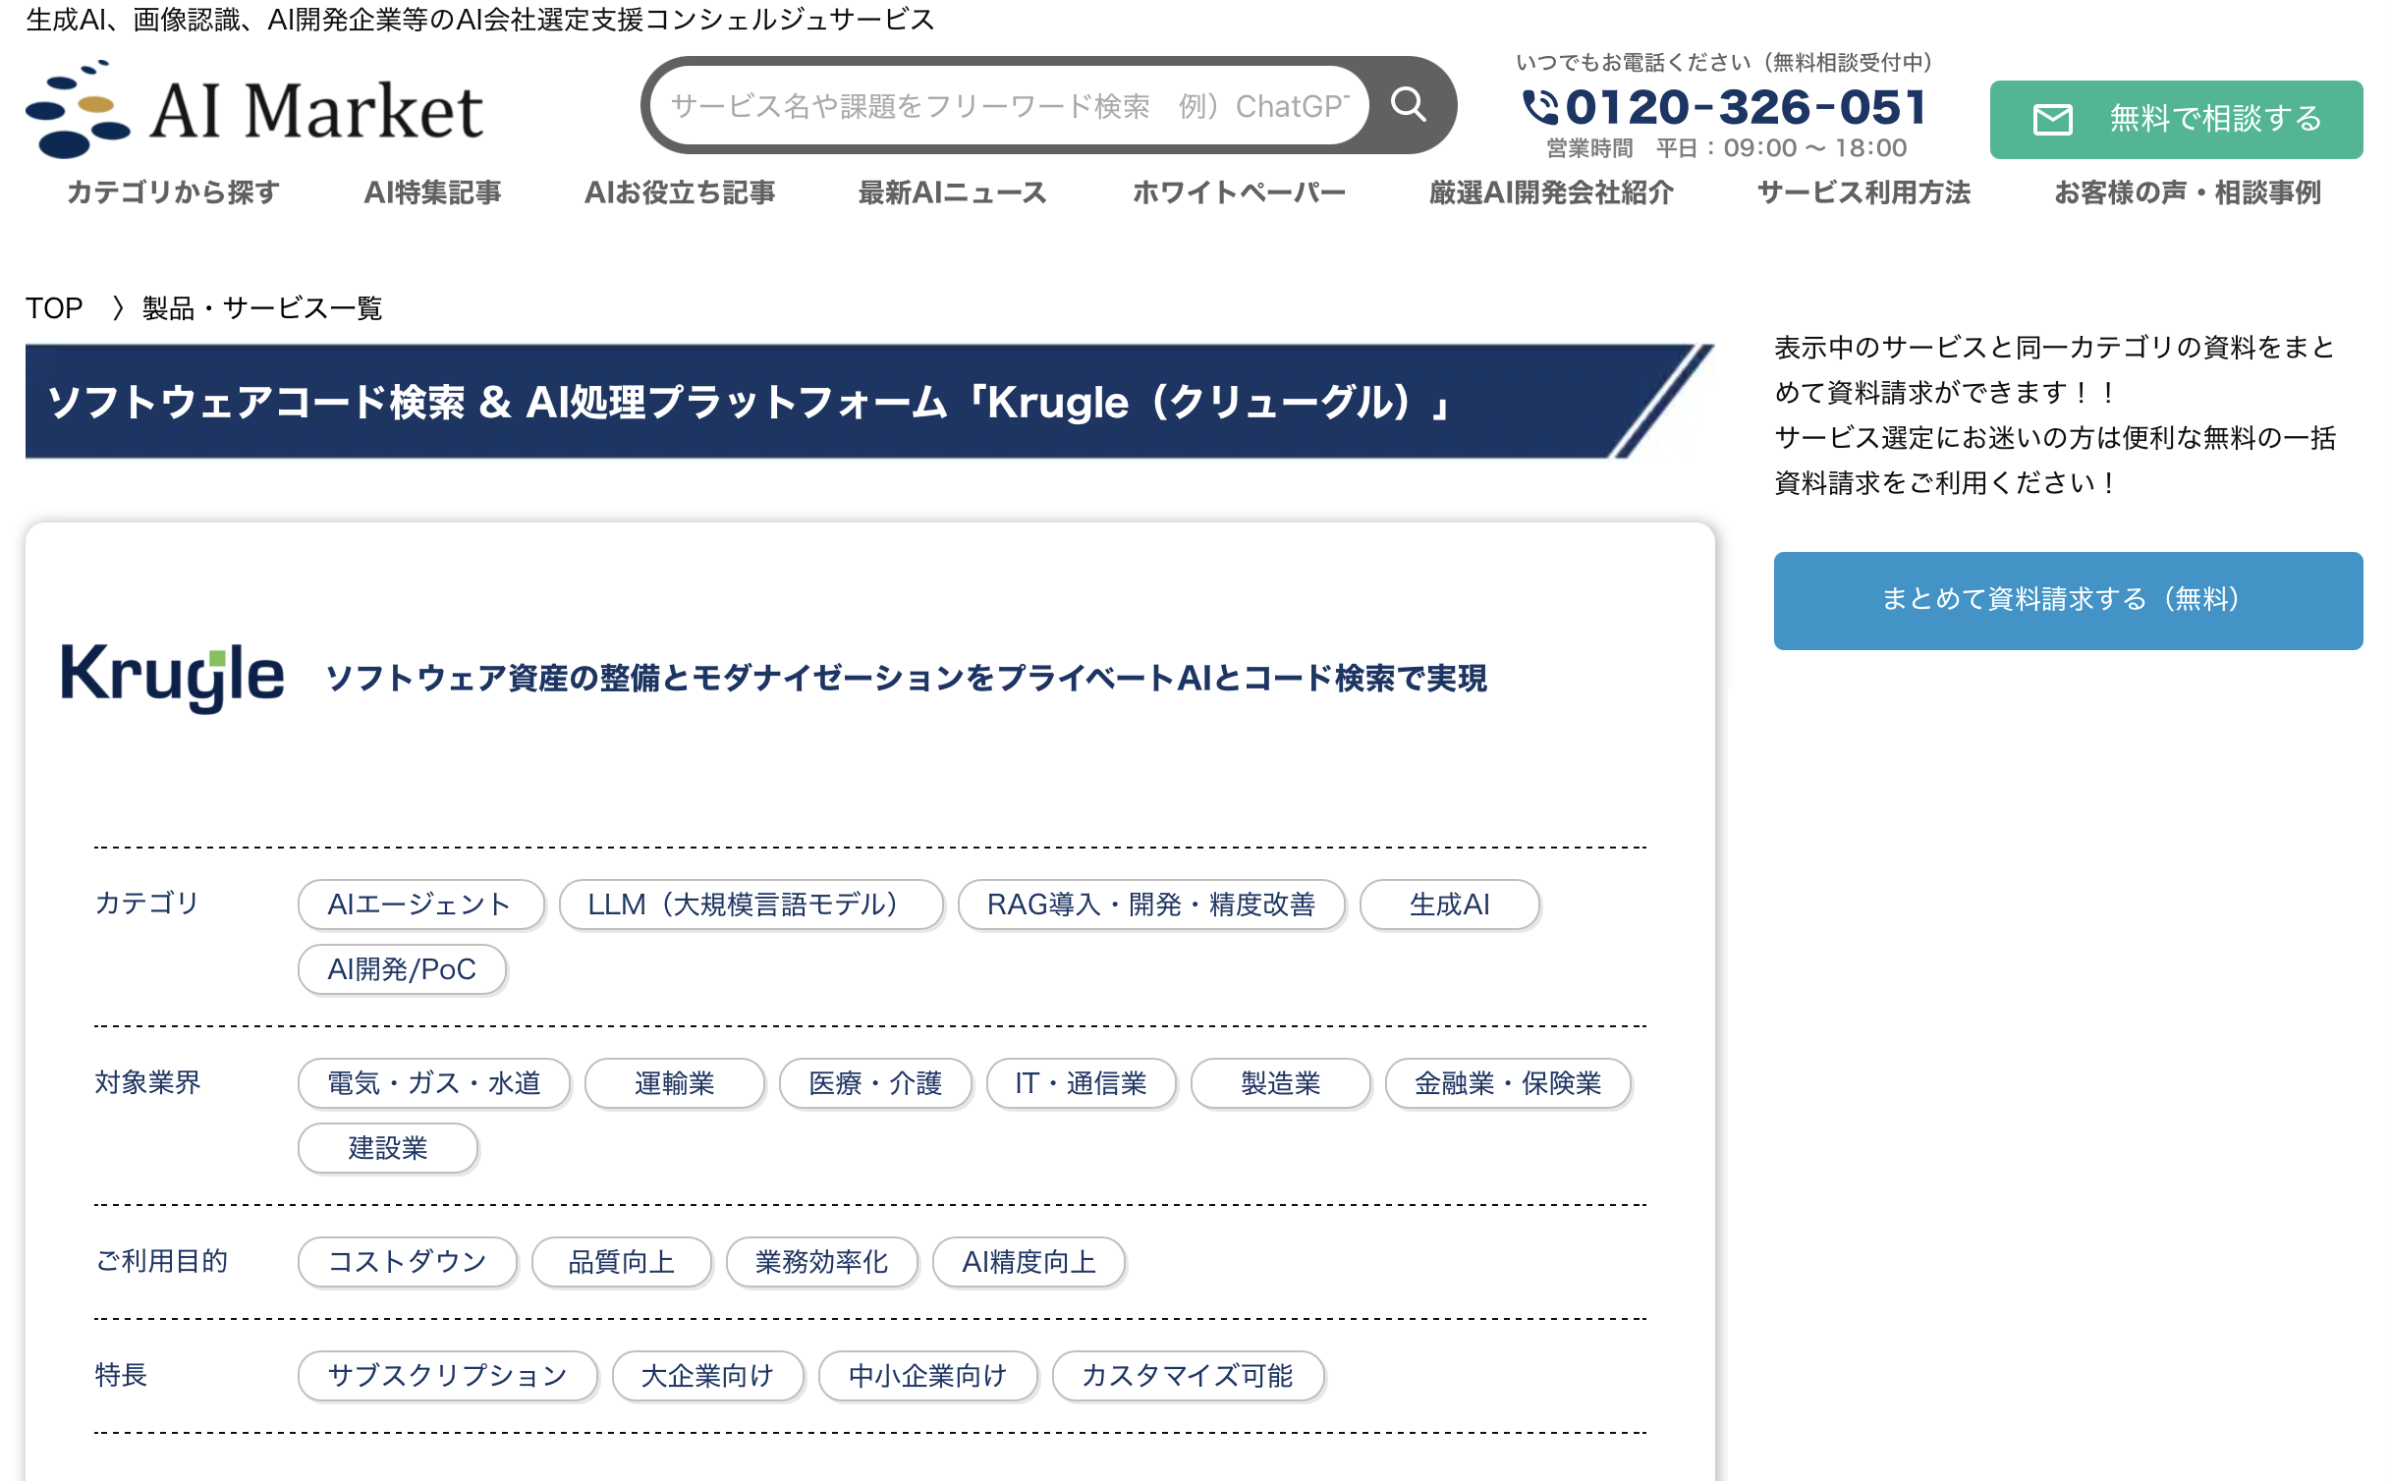
Task: Select the 生成AI category tag
Action: [1449, 905]
